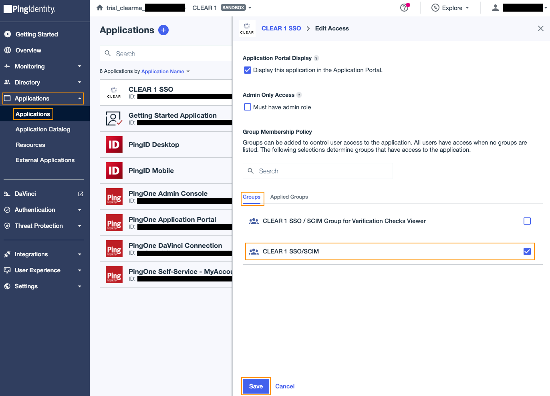
Task: Open the user account avatar icon
Action: click(496, 8)
